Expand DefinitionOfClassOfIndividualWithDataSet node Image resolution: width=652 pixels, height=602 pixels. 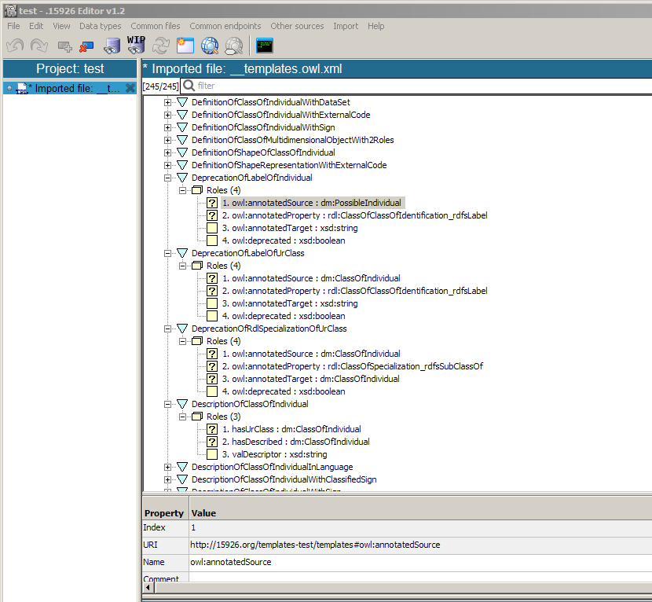167,102
